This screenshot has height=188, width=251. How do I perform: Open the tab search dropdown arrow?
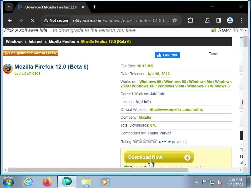(9, 7)
